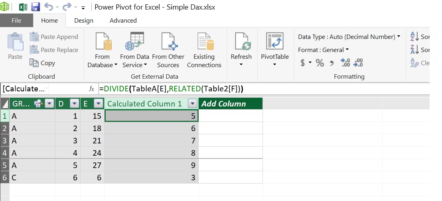Click relationship icon in GR... column header
Viewport: 442px width, 201px height.
[38, 104]
